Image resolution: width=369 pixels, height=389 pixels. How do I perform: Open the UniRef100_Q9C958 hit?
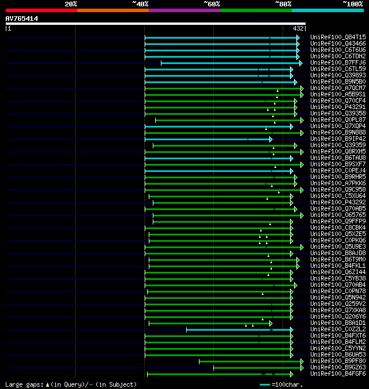(338, 190)
